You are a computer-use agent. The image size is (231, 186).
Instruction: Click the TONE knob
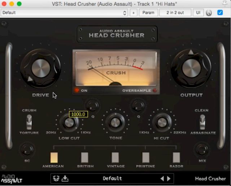pos(115,122)
